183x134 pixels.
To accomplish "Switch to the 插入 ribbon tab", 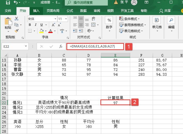I will pyautogui.click(x=36, y=11).
